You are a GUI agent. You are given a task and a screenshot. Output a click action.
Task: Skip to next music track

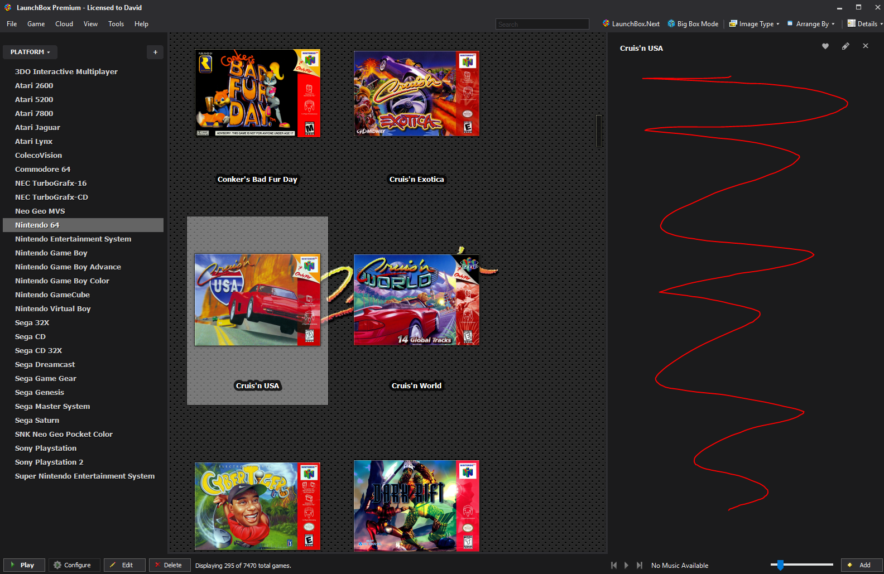click(640, 565)
